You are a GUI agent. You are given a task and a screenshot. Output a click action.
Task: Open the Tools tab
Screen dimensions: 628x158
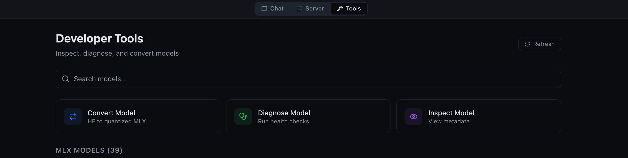tap(349, 8)
